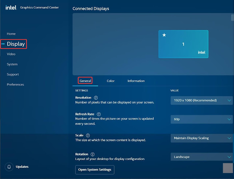Switch to the Information tab
234x179 pixels.
(x=136, y=81)
